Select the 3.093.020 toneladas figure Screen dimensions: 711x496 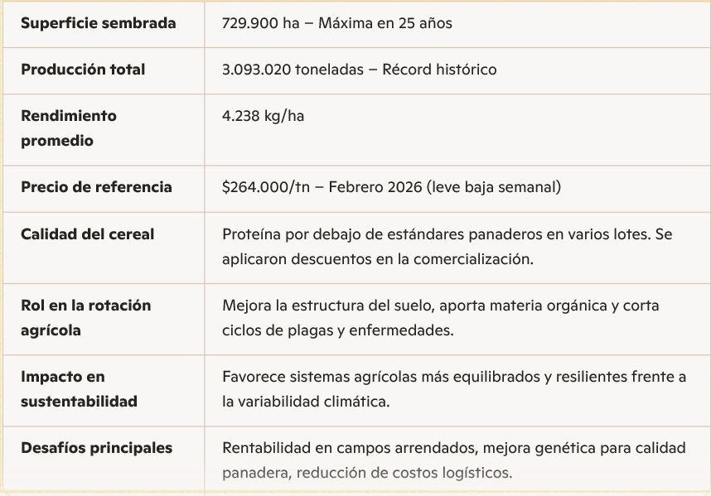pyautogui.click(x=293, y=70)
